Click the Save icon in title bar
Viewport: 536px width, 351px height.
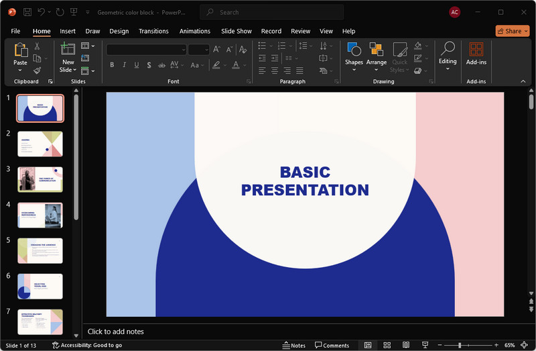pyautogui.click(x=27, y=12)
